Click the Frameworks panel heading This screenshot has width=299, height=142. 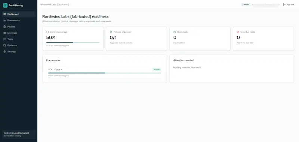click(53, 60)
